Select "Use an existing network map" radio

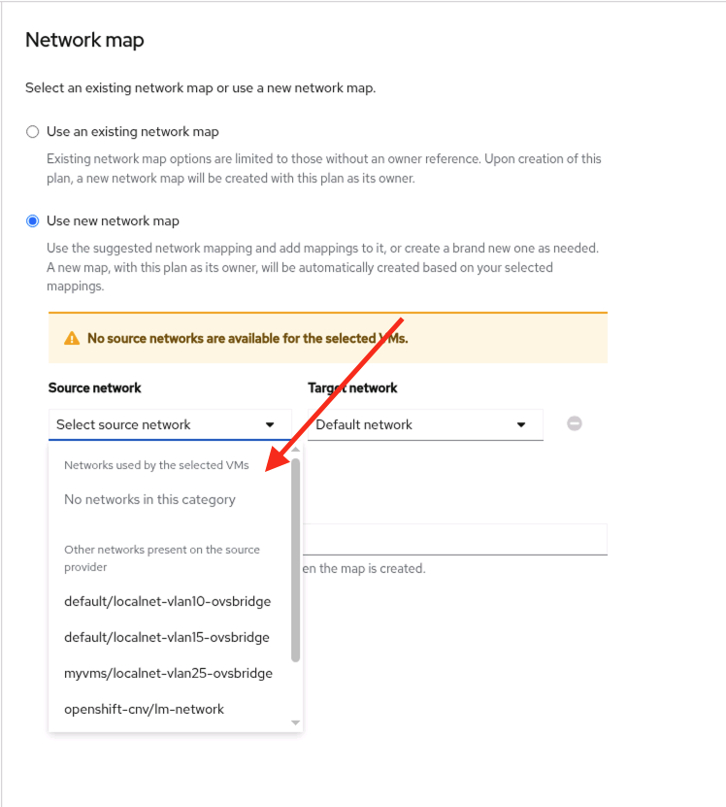pyautogui.click(x=33, y=132)
